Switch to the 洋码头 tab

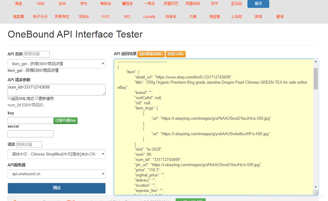(84, 17)
